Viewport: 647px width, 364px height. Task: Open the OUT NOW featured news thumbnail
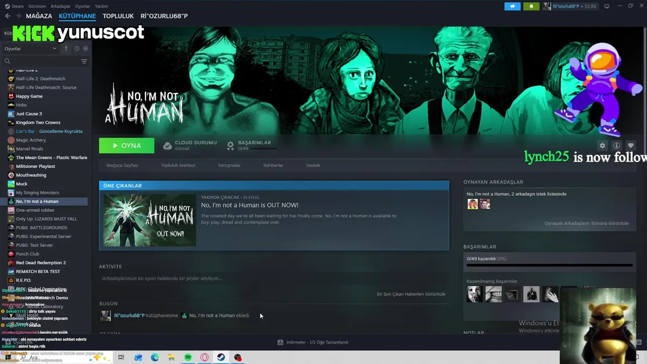150,220
